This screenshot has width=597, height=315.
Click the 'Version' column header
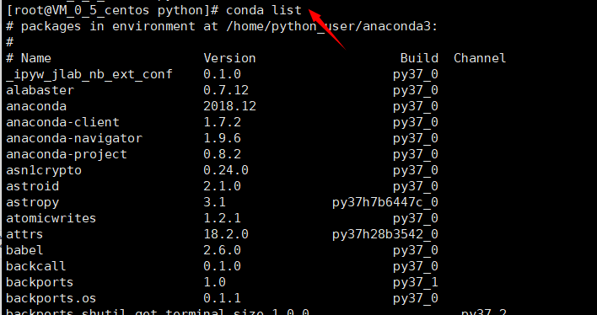pos(229,58)
